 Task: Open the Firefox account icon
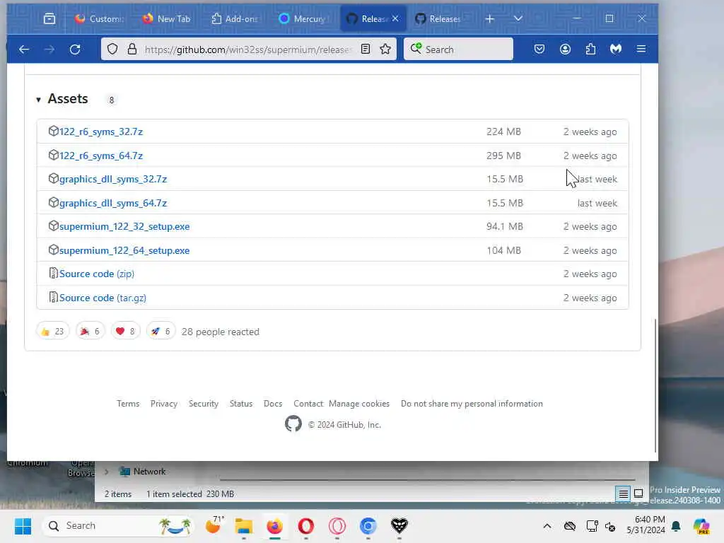pyautogui.click(x=565, y=49)
